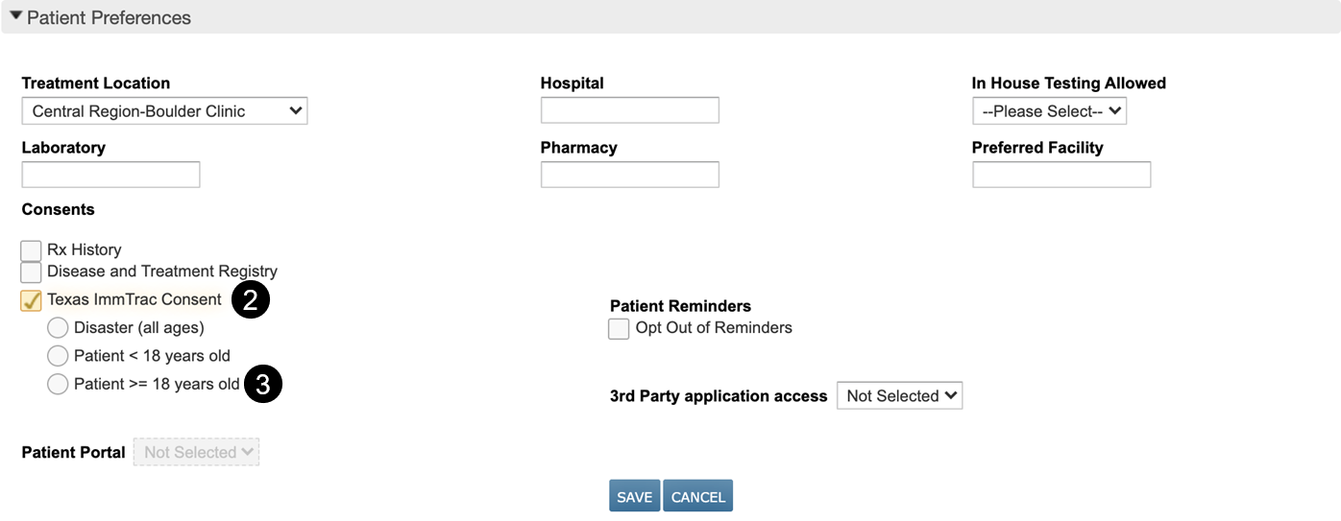Focus the Laboratory input field
This screenshot has width=1341, height=521.
(x=110, y=175)
